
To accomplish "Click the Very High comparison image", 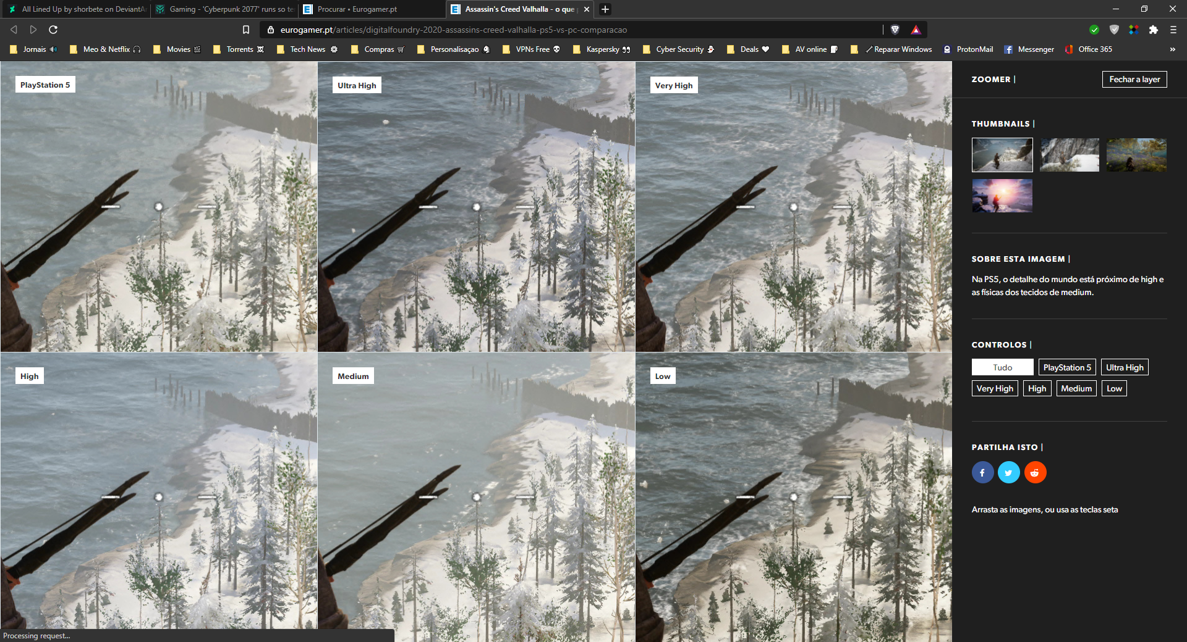I will [794, 207].
